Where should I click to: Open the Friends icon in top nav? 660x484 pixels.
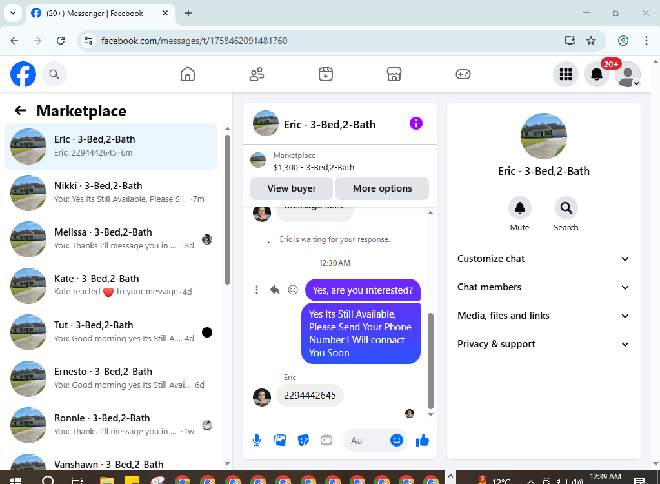point(257,74)
